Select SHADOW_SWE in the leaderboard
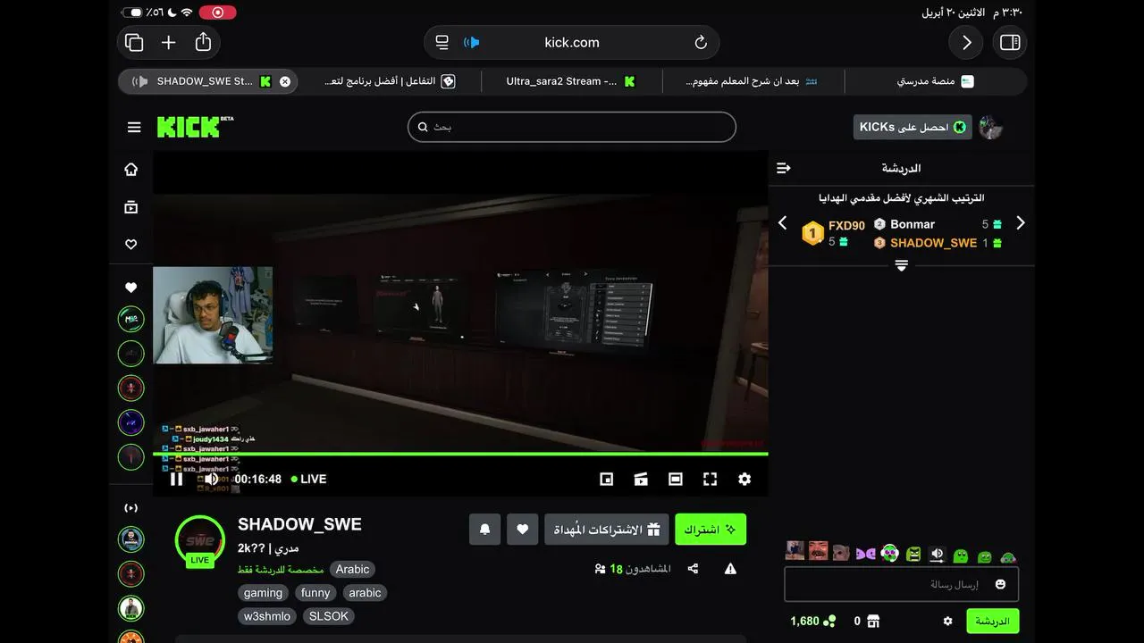1144x643 pixels. click(933, 243)
